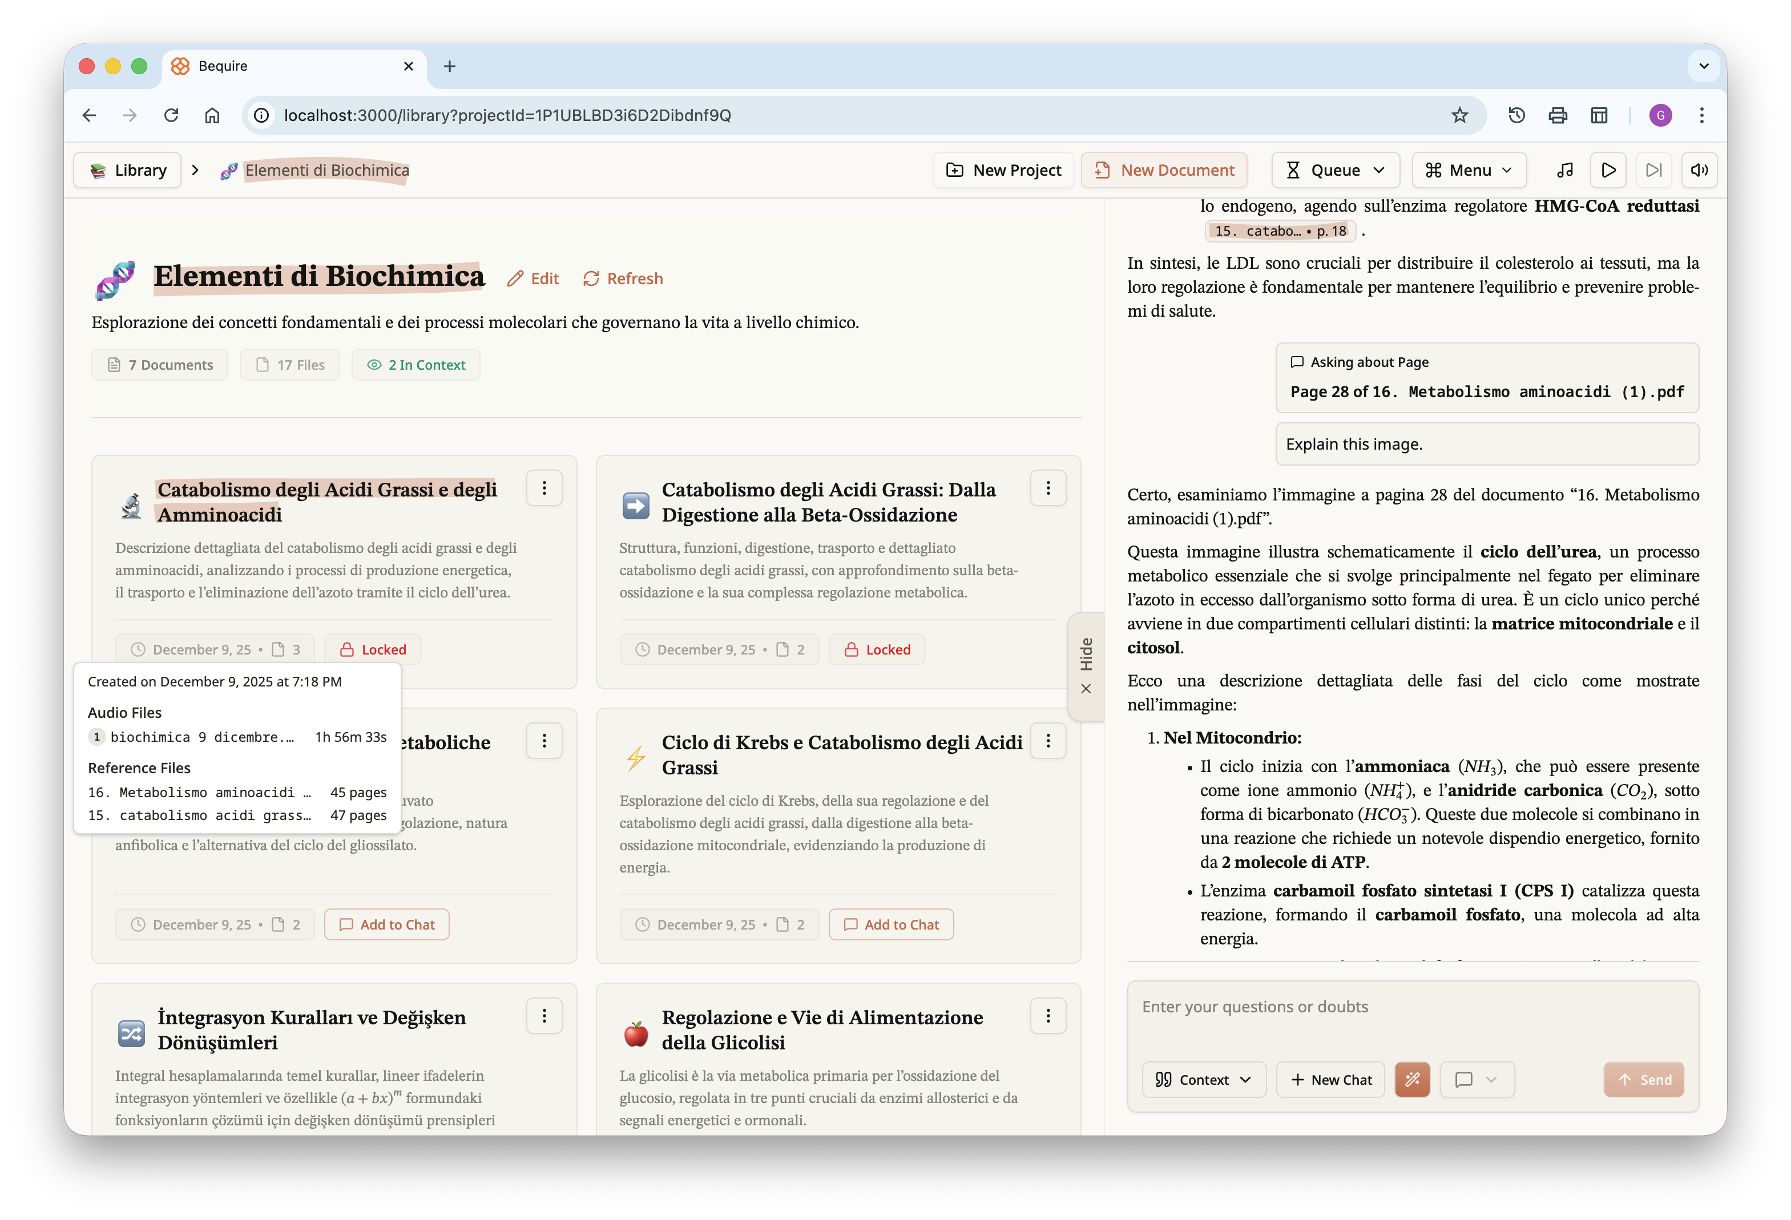The height and width of the screenshot is (1220, 1791).
Task: Open options for Ciclo di Krebs card
Action: pos(1047,741)
